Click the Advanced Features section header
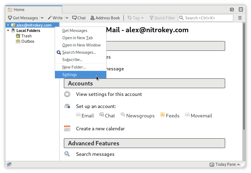251x173 pixels. click(x=145, y=143)
